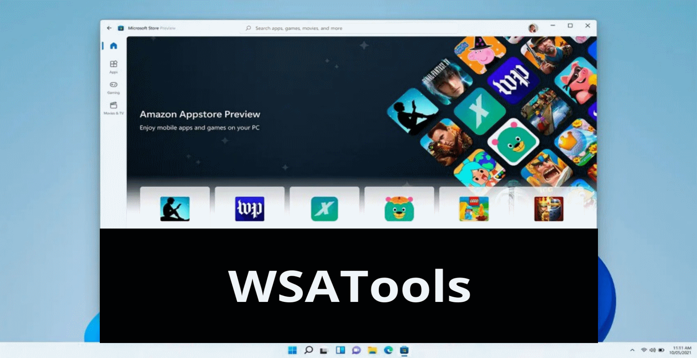Viewport: 697px width, 358px height.
Task: Open Task View on the taskbar
Action: click(324, 350)
